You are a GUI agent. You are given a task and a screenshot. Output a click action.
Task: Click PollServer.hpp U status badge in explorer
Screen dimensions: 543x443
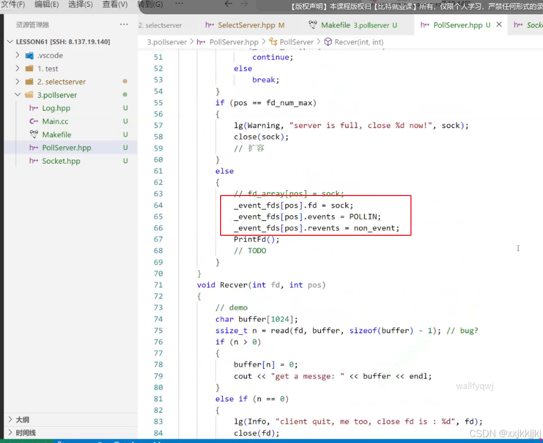[x=125, y=147]
